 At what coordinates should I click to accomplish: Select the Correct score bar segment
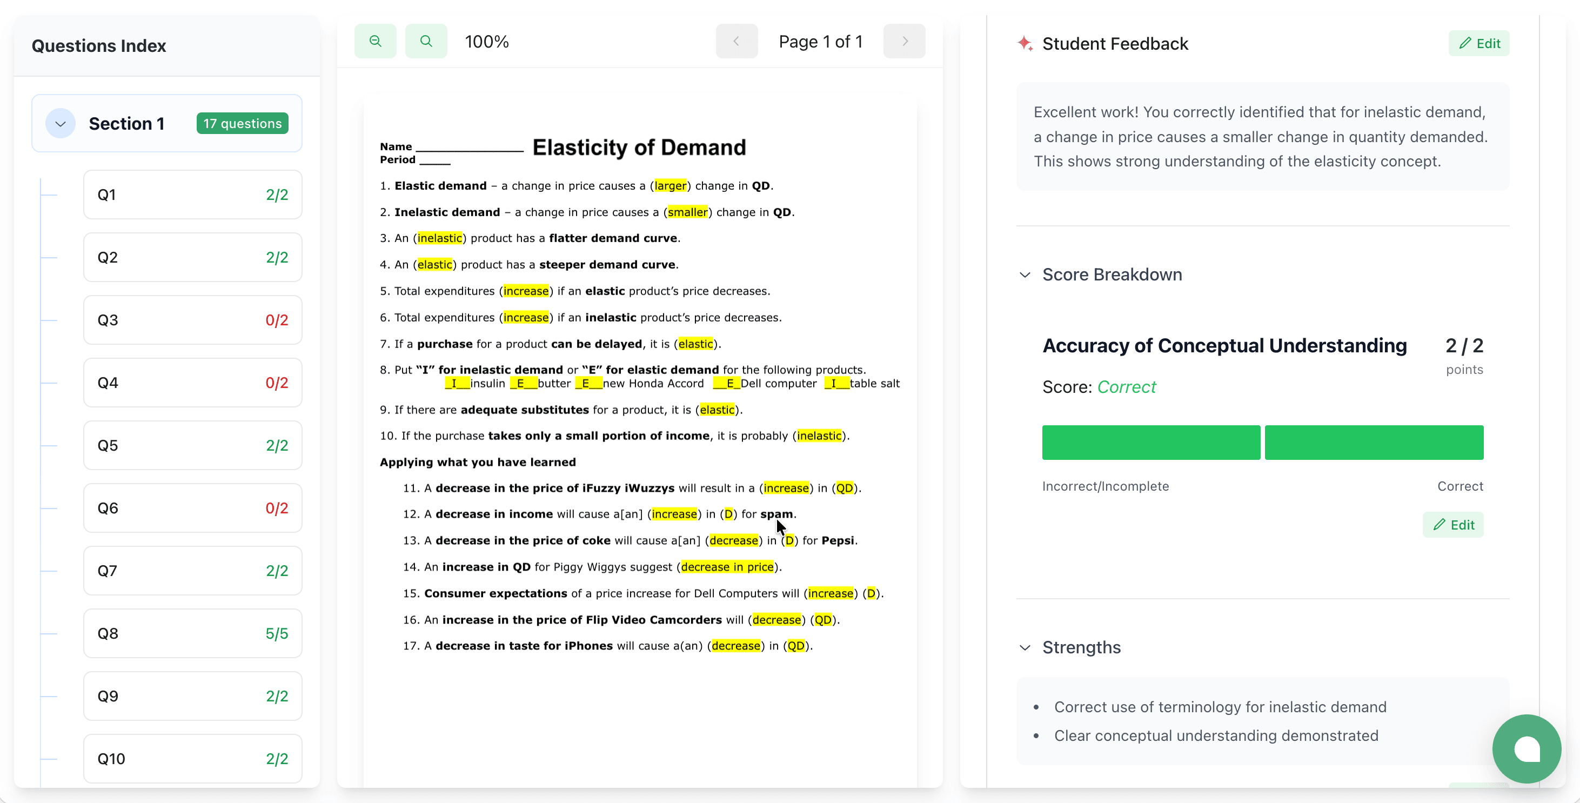pos(1374,442)
